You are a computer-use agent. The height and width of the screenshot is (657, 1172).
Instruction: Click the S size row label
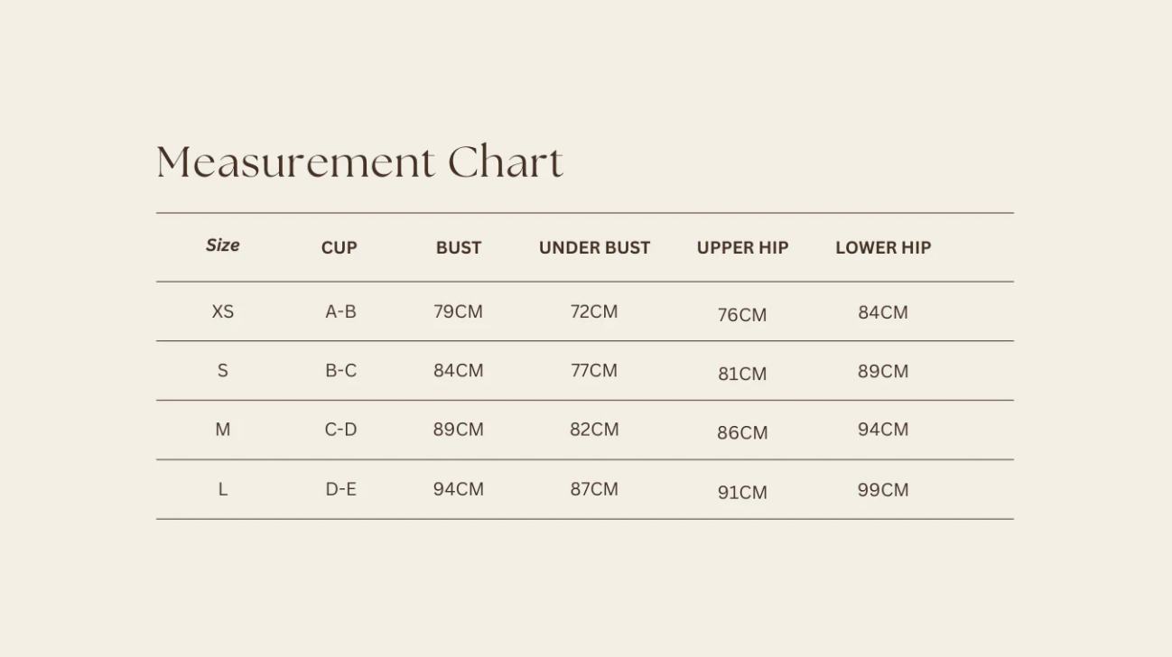click(x=222, y=371)
